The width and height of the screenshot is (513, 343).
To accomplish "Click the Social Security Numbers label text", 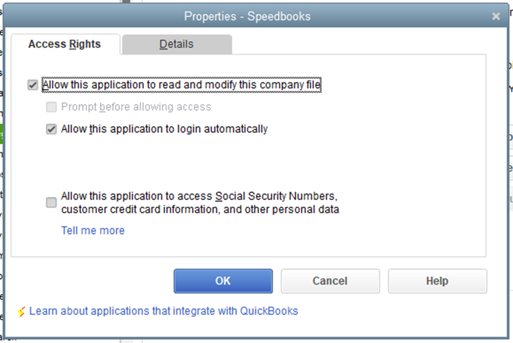I will point(200,203).
